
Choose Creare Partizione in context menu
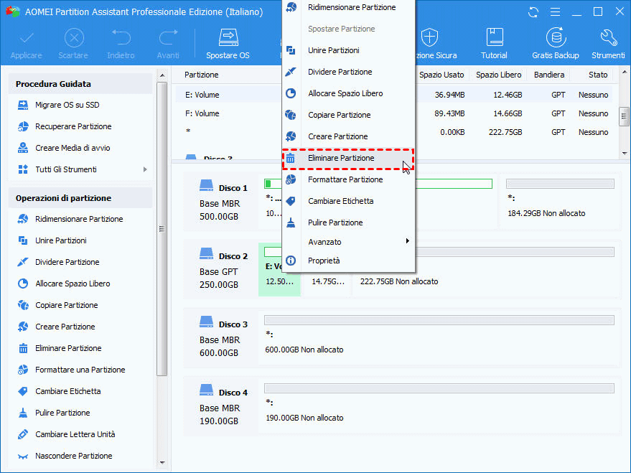[348, 136]
